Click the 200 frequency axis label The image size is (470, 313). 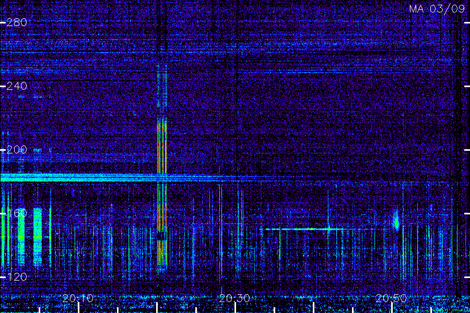pos(17,150)
